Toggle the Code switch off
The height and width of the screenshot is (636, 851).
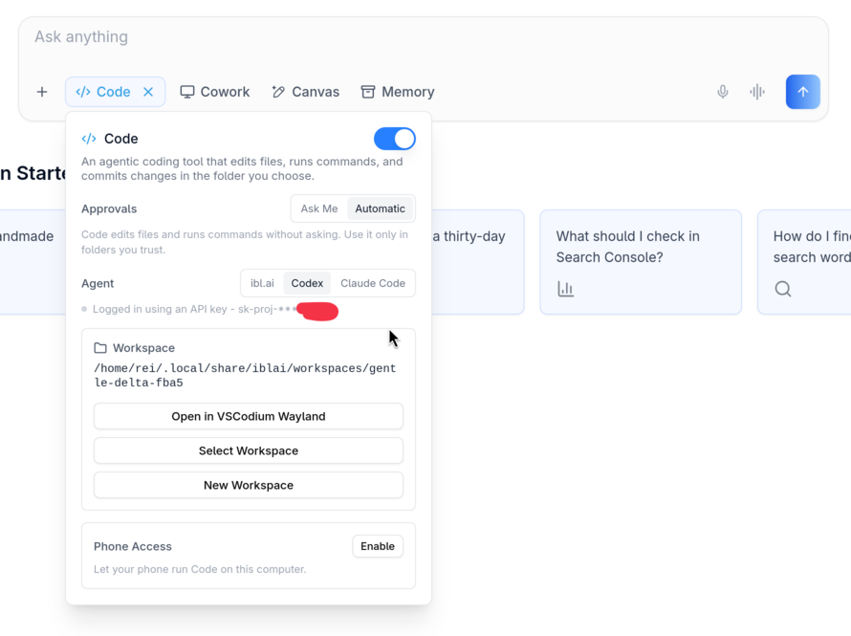click(x=395, y=139)
